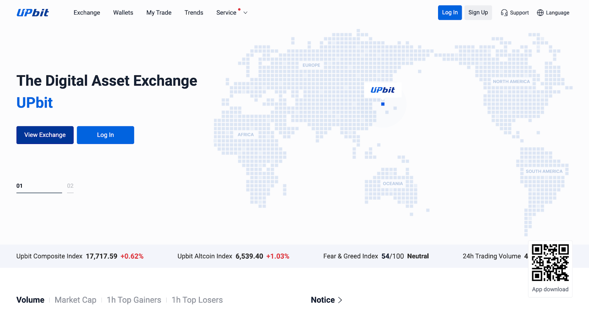Image resolution: width=589 pixels, height=314 pixels.
Task: Click the NORTH AMERICA map label
Action: (511, 82)
